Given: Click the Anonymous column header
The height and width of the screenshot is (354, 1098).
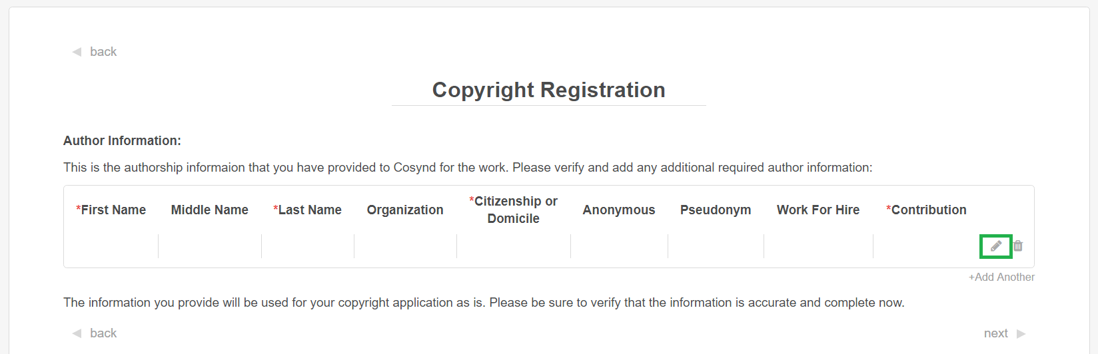Looking at the screenshot, I should 619,210.
